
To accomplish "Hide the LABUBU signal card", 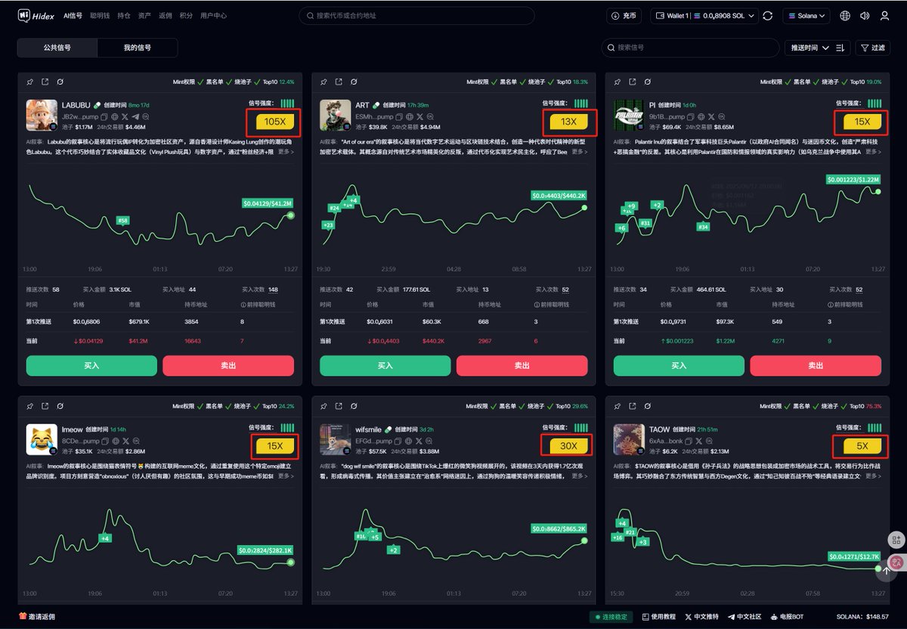I will tap(60, 82).
